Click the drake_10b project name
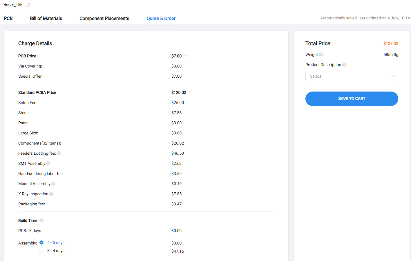The height and width of the screenshot is (261, 411). tap(13, 5)
